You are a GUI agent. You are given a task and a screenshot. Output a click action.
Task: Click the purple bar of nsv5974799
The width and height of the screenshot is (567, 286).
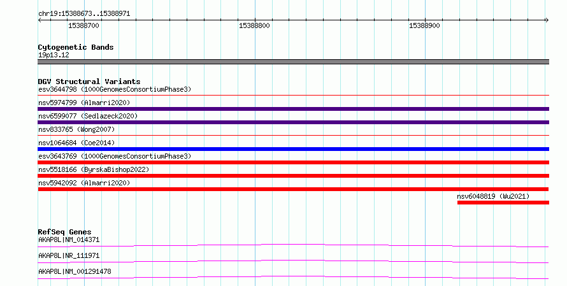[293, 109]
